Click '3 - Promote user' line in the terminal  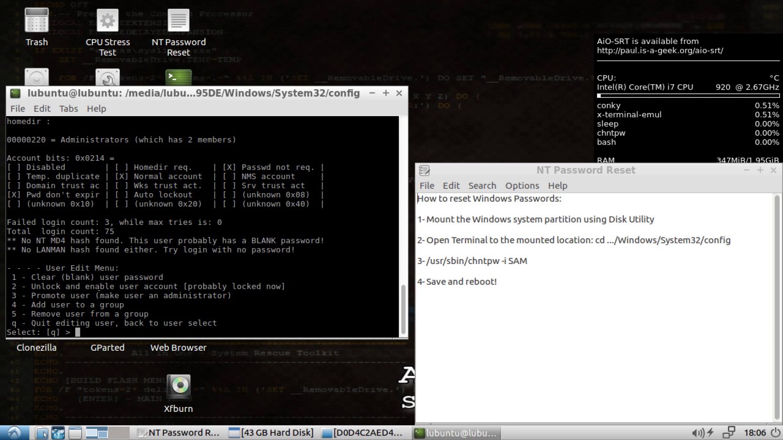tap(122, 296)
